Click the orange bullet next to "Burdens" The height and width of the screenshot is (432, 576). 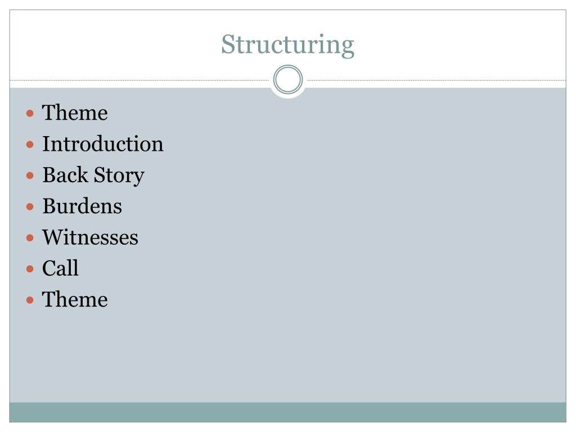click(x=30, y=207)
